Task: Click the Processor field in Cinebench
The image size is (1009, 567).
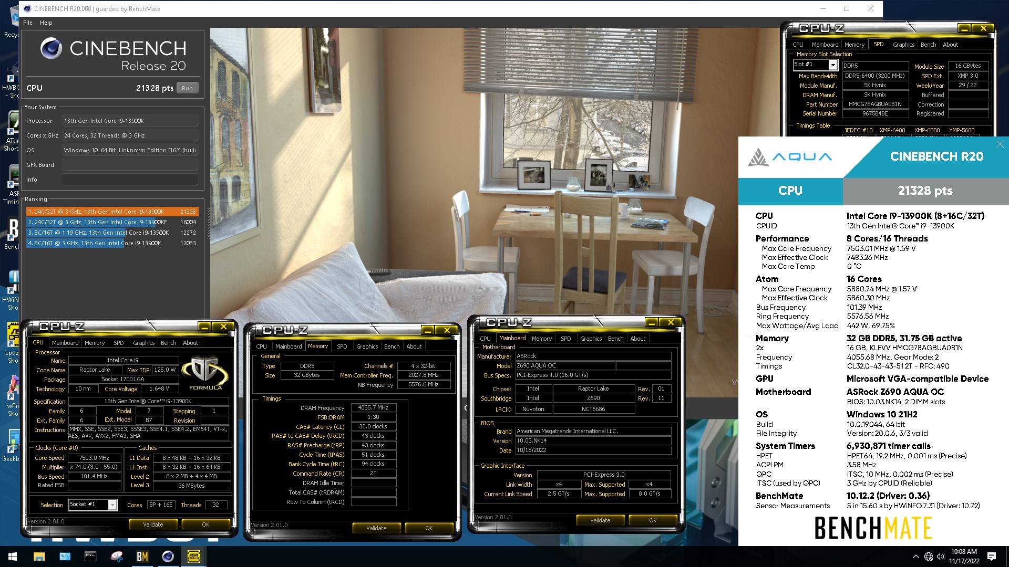Action: (x=130, y=121)
